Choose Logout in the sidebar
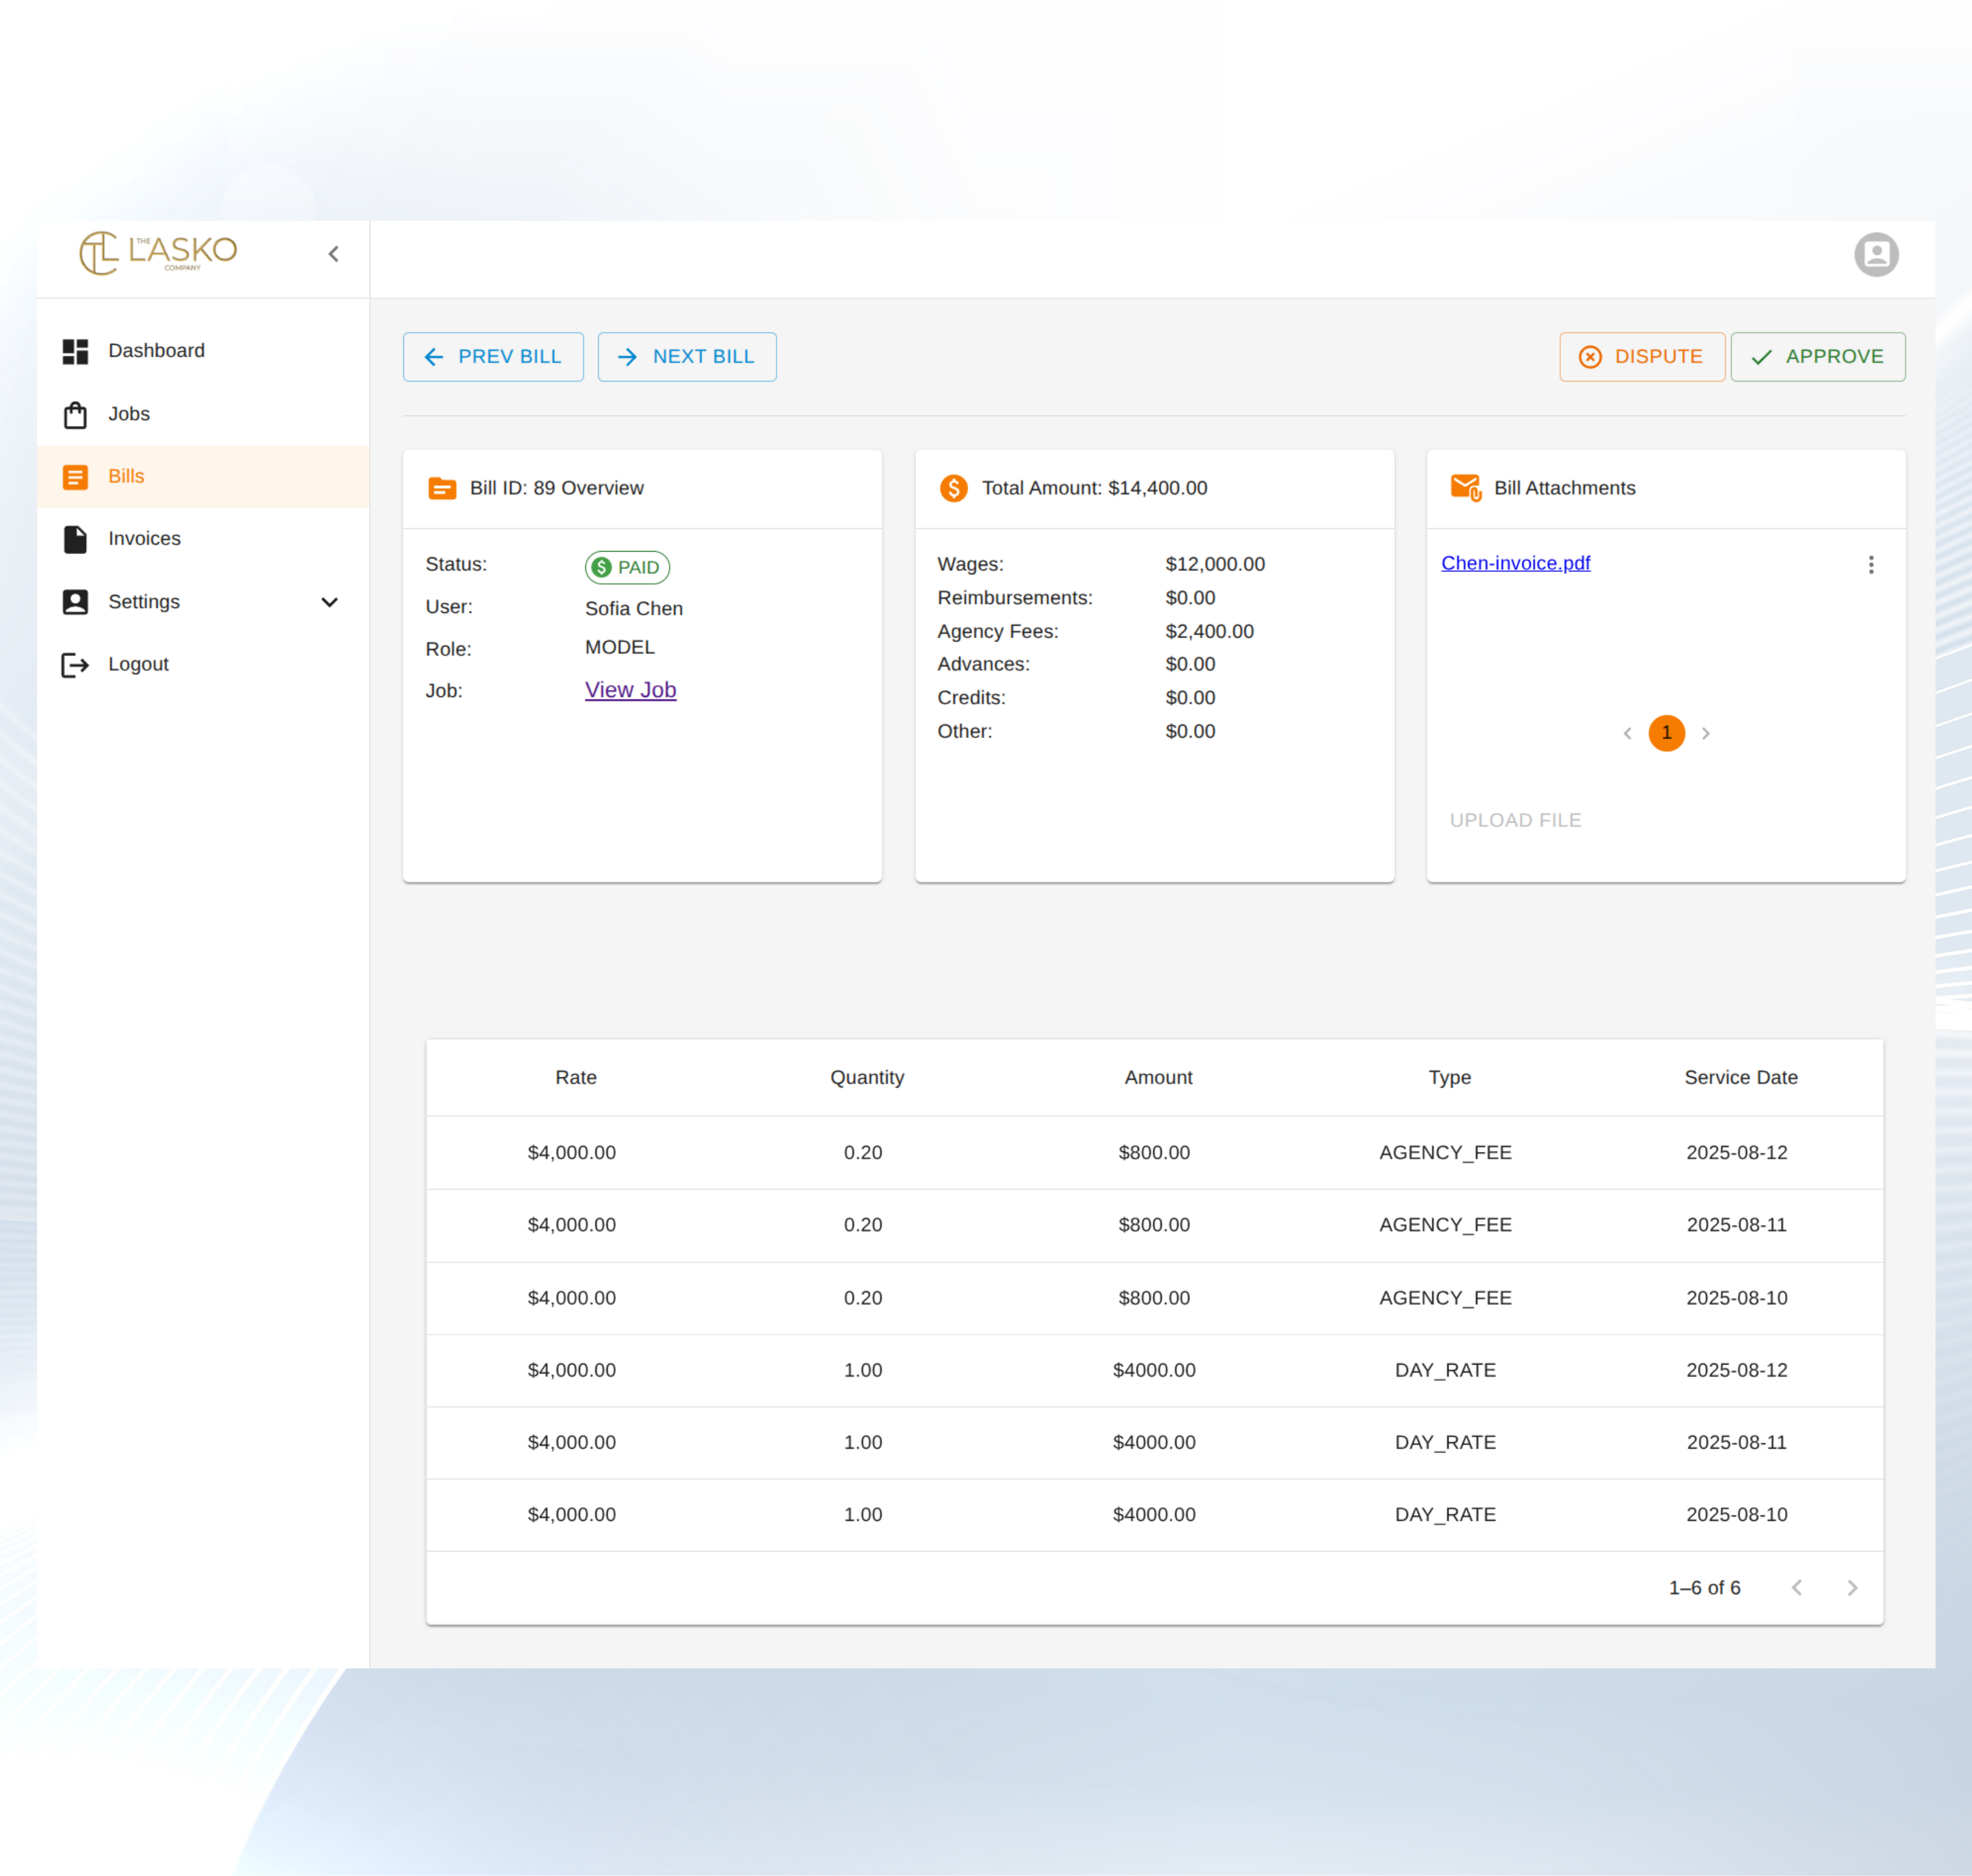The width and height of the screenshot is (1972, 1876). (x=203, y=665)
